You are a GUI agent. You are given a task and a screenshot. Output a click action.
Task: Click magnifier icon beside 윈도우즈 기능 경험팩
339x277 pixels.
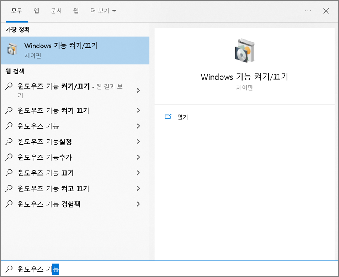[9, 204]
